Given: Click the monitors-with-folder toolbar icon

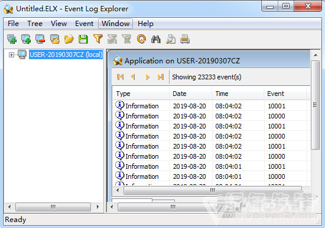Looking at the screenshot, I should 55,39.
